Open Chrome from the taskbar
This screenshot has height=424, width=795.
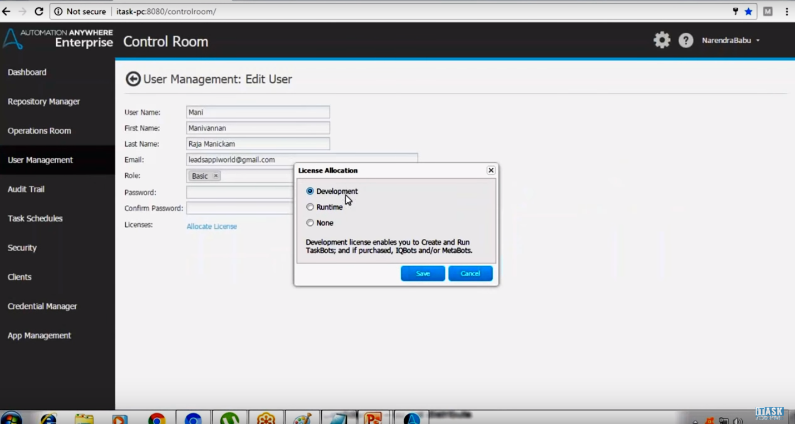tap(156, 418)
